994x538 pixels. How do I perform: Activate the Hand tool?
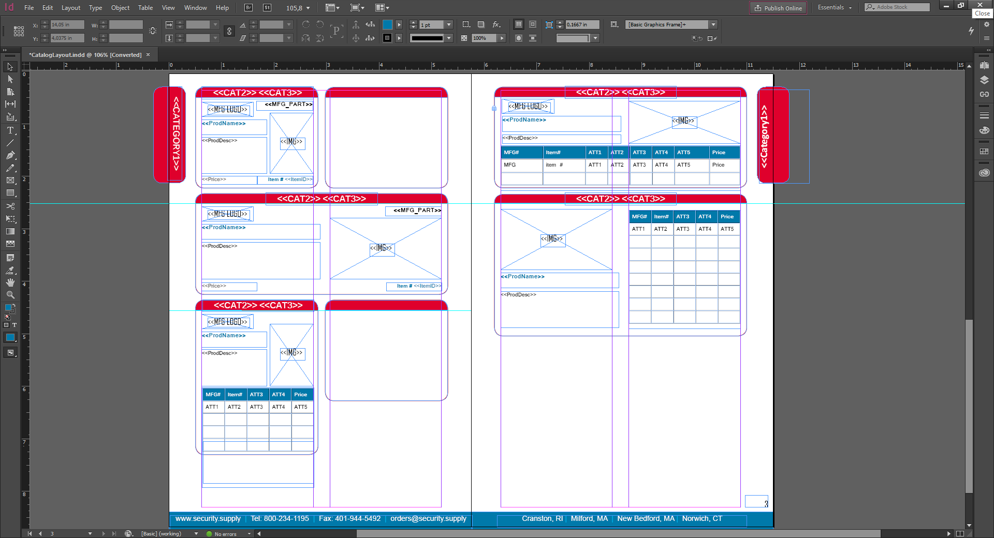10,282
